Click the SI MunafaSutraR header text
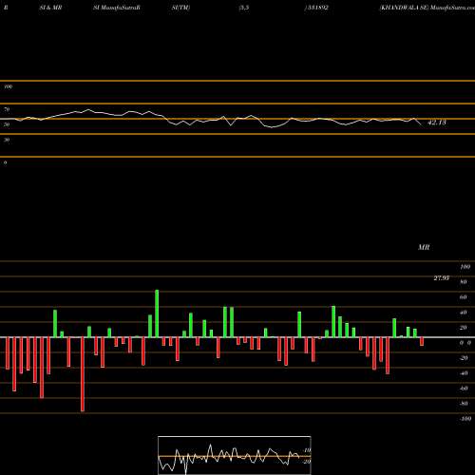Image resolution: width=475 pixels, height=475 pixels. pos(117,8)
